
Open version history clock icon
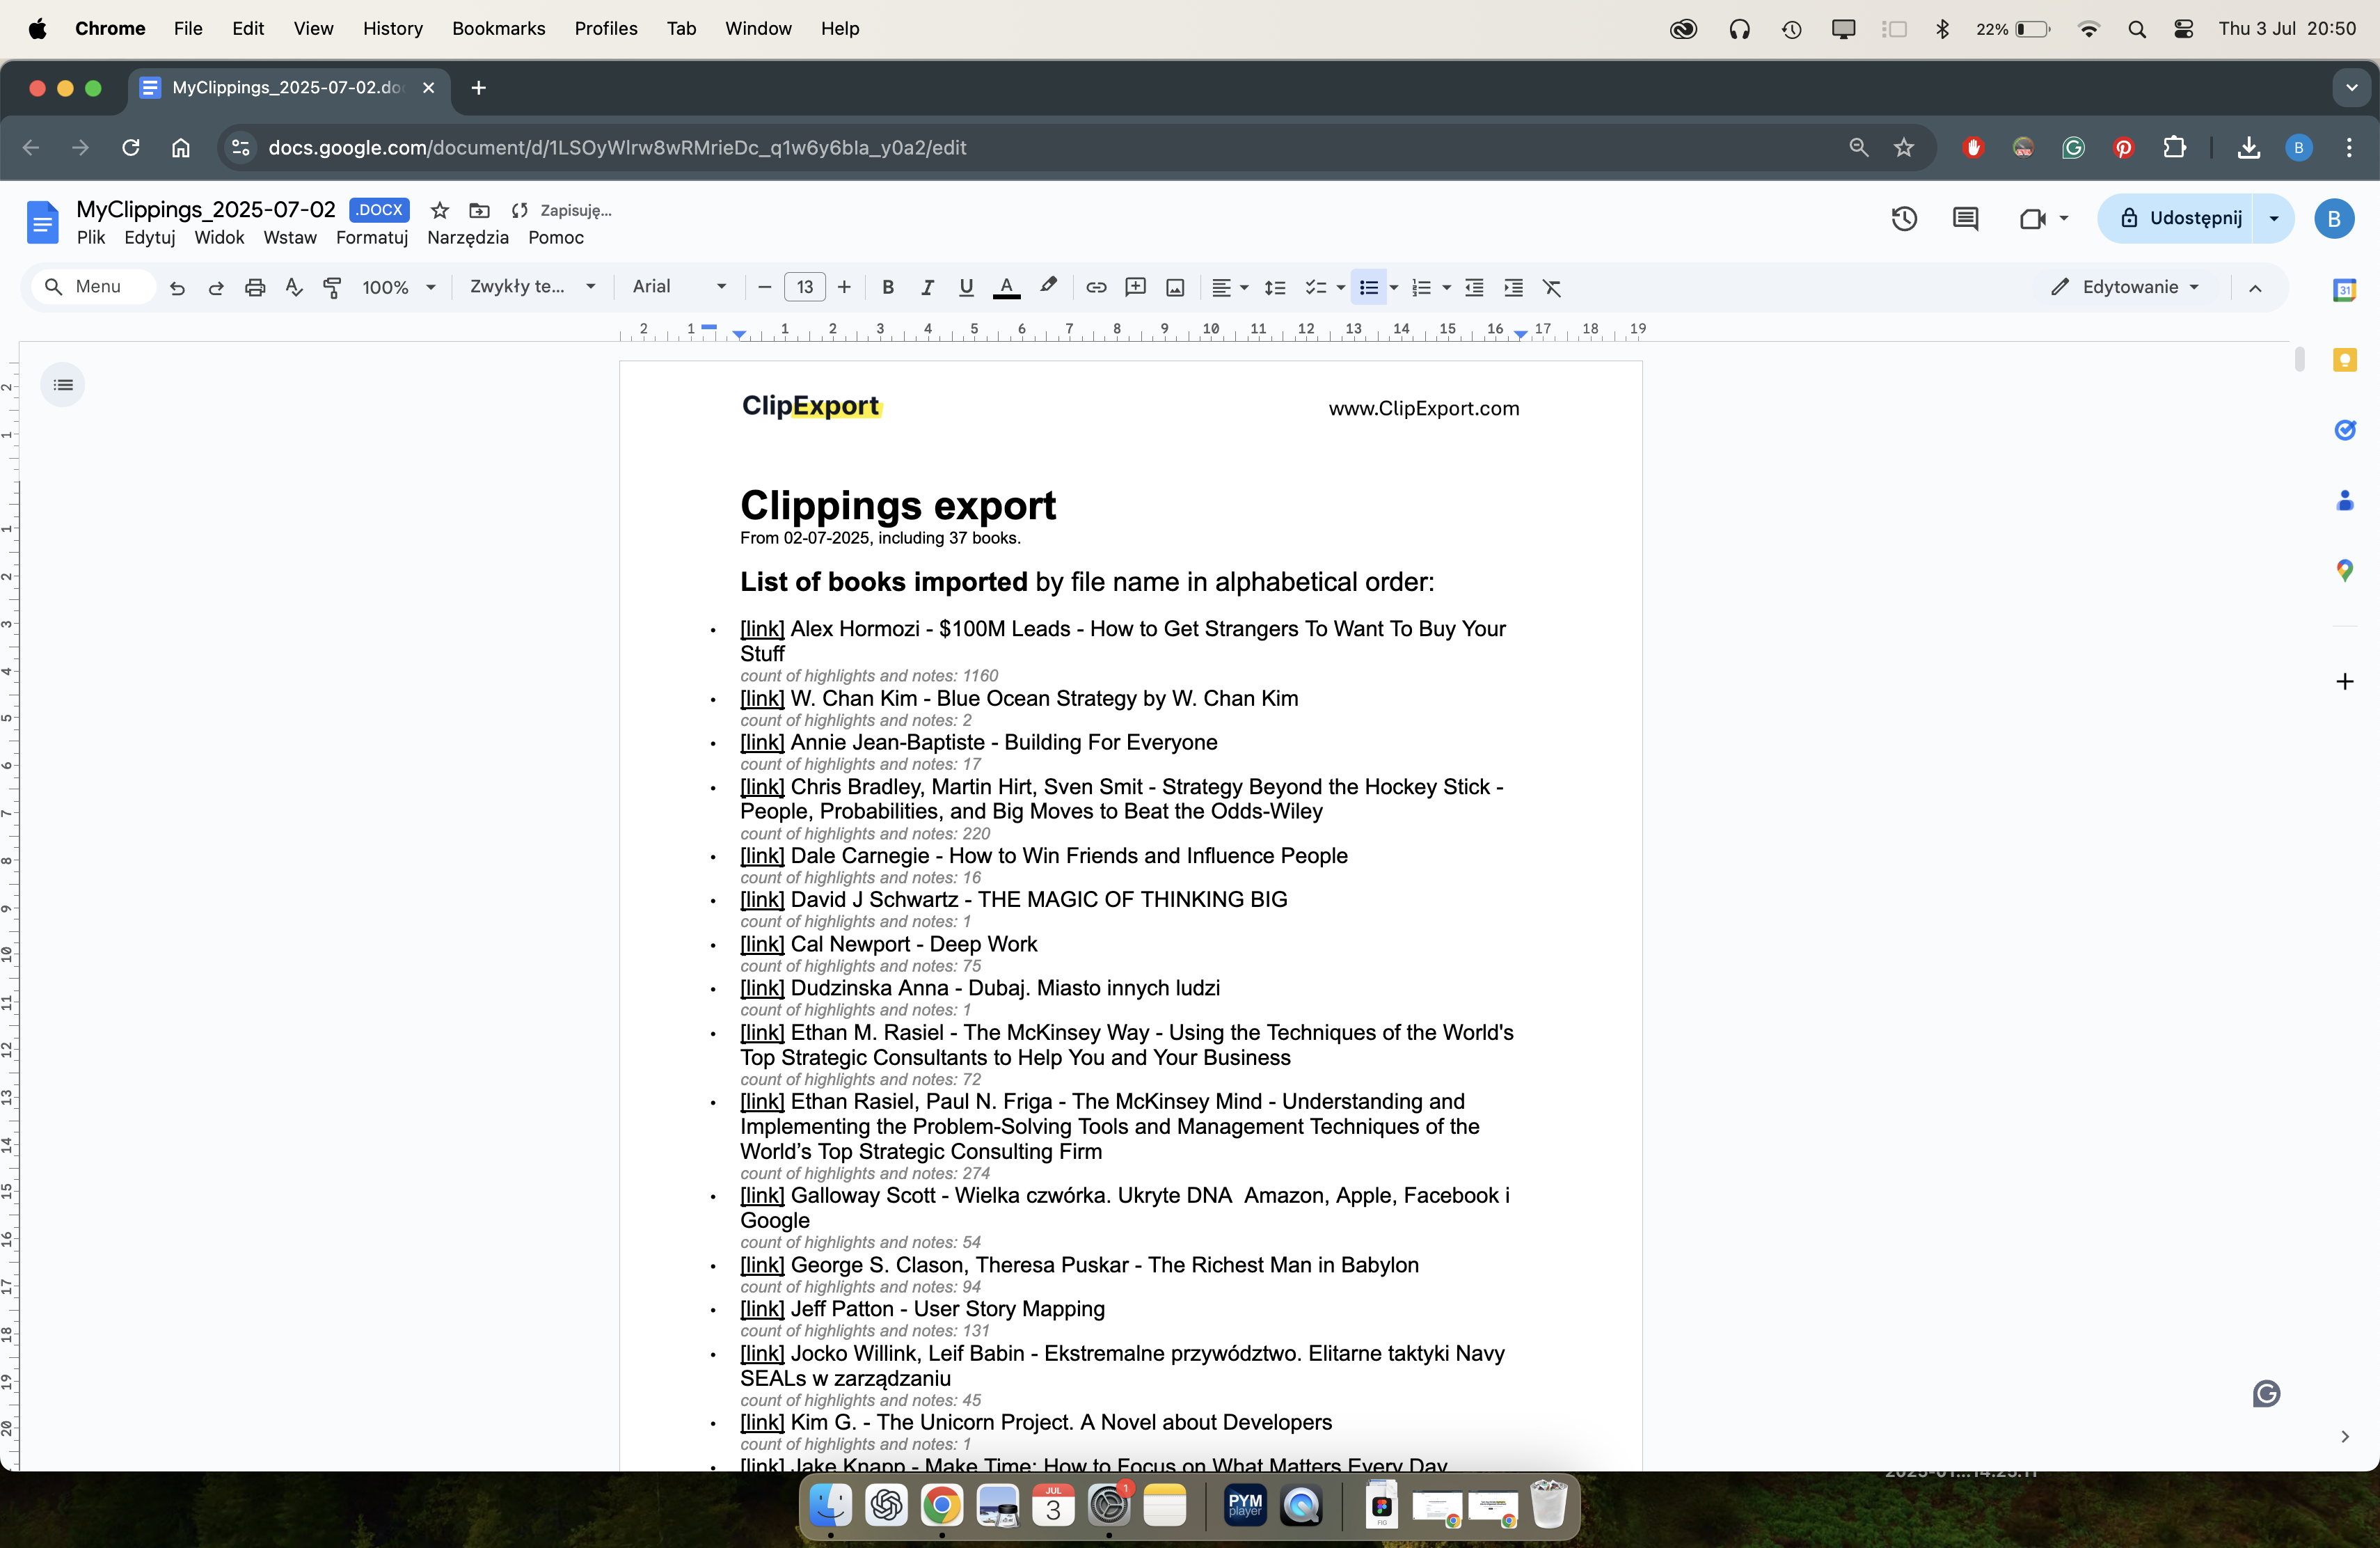pyautogui.click(x=1905, y=219)
